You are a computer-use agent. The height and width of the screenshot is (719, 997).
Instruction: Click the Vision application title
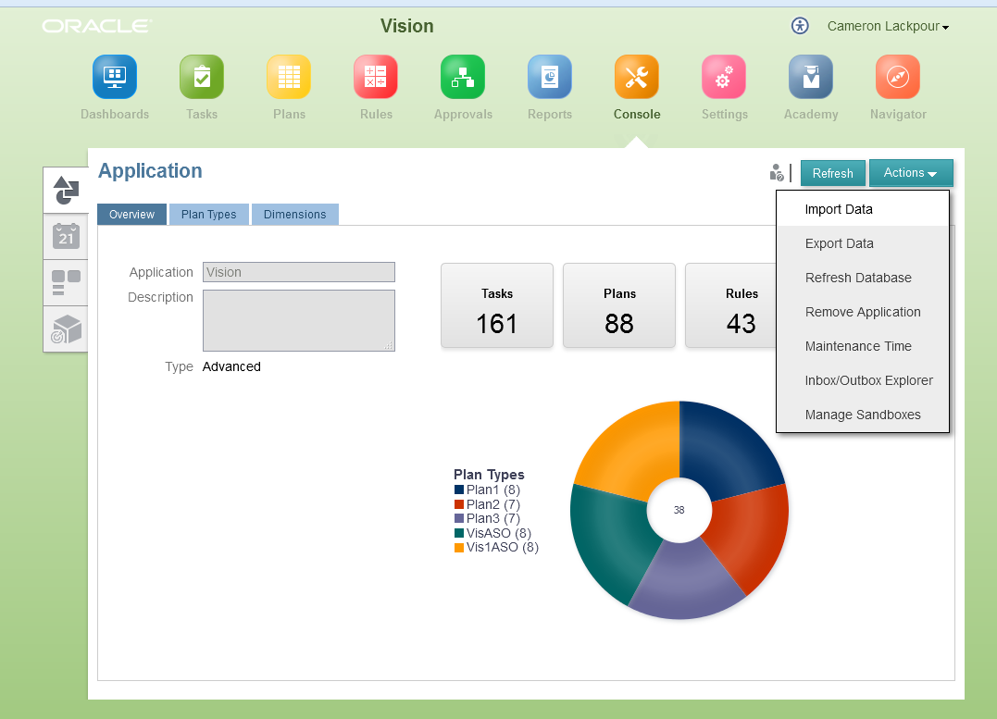coord(407,26)
